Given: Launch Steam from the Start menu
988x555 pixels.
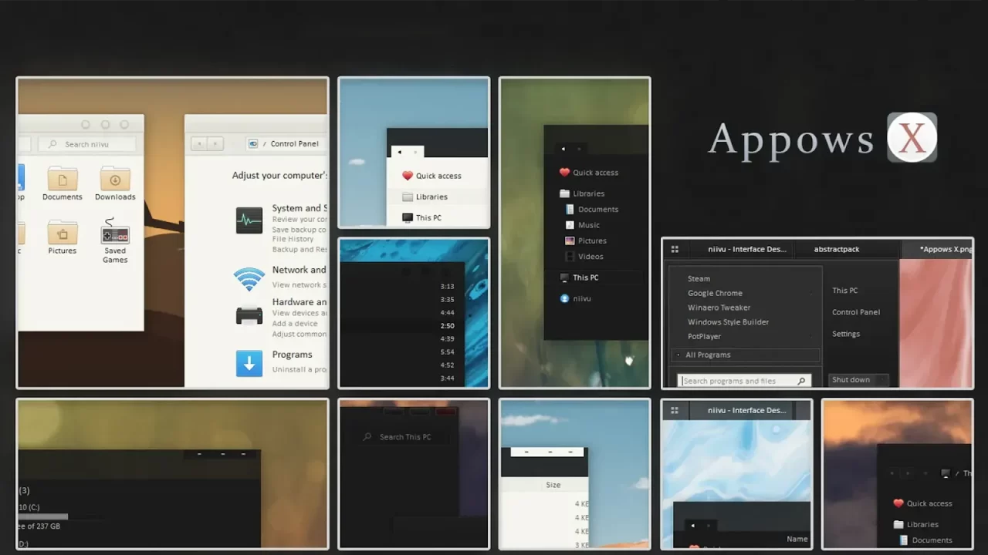Looking at the screenshot, I should (x=699, y=278).
